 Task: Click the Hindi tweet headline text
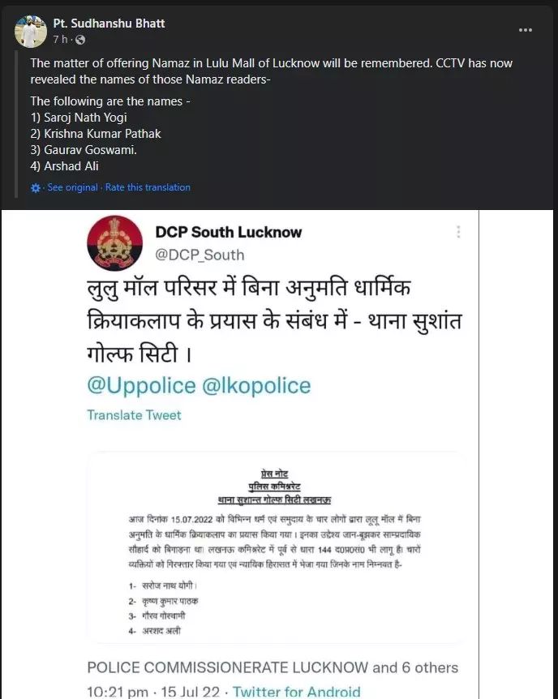point(274,321)
